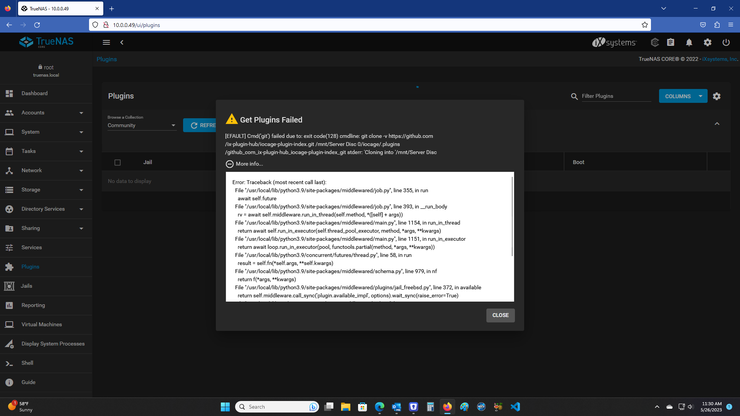740x416 pixels.
Task: Collapse the More info section
Action: (x=230, y=164)
